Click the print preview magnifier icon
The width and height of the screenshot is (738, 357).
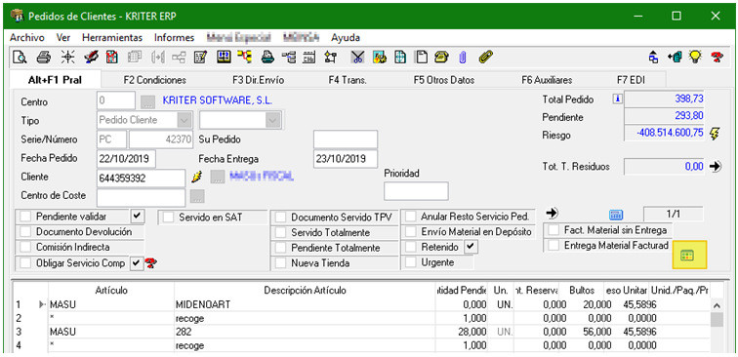tap(20, 58)
